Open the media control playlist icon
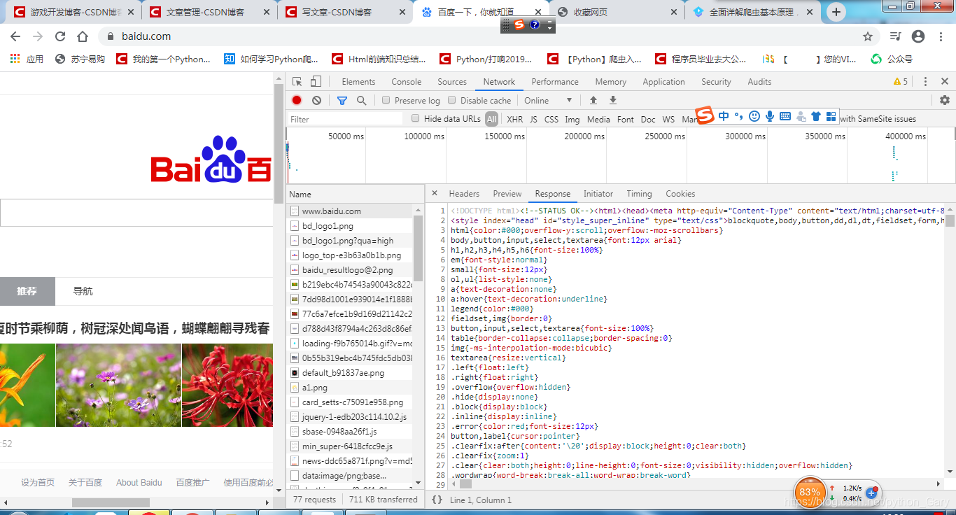 (x=895, y=36)
